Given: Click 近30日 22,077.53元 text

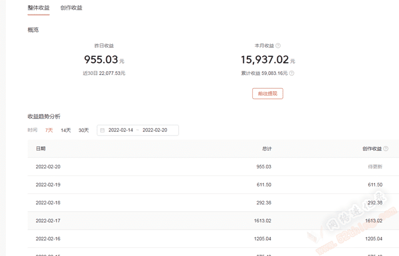Looking at the screenshot, I should point(104,73).
